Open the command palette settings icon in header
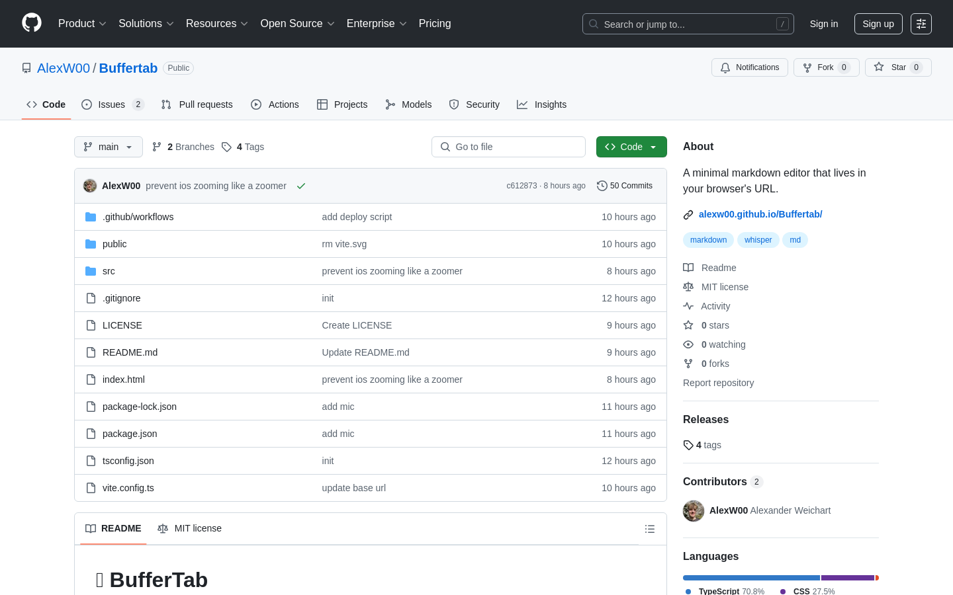This screenshot has height=595, width=953. tap(921, 24)
